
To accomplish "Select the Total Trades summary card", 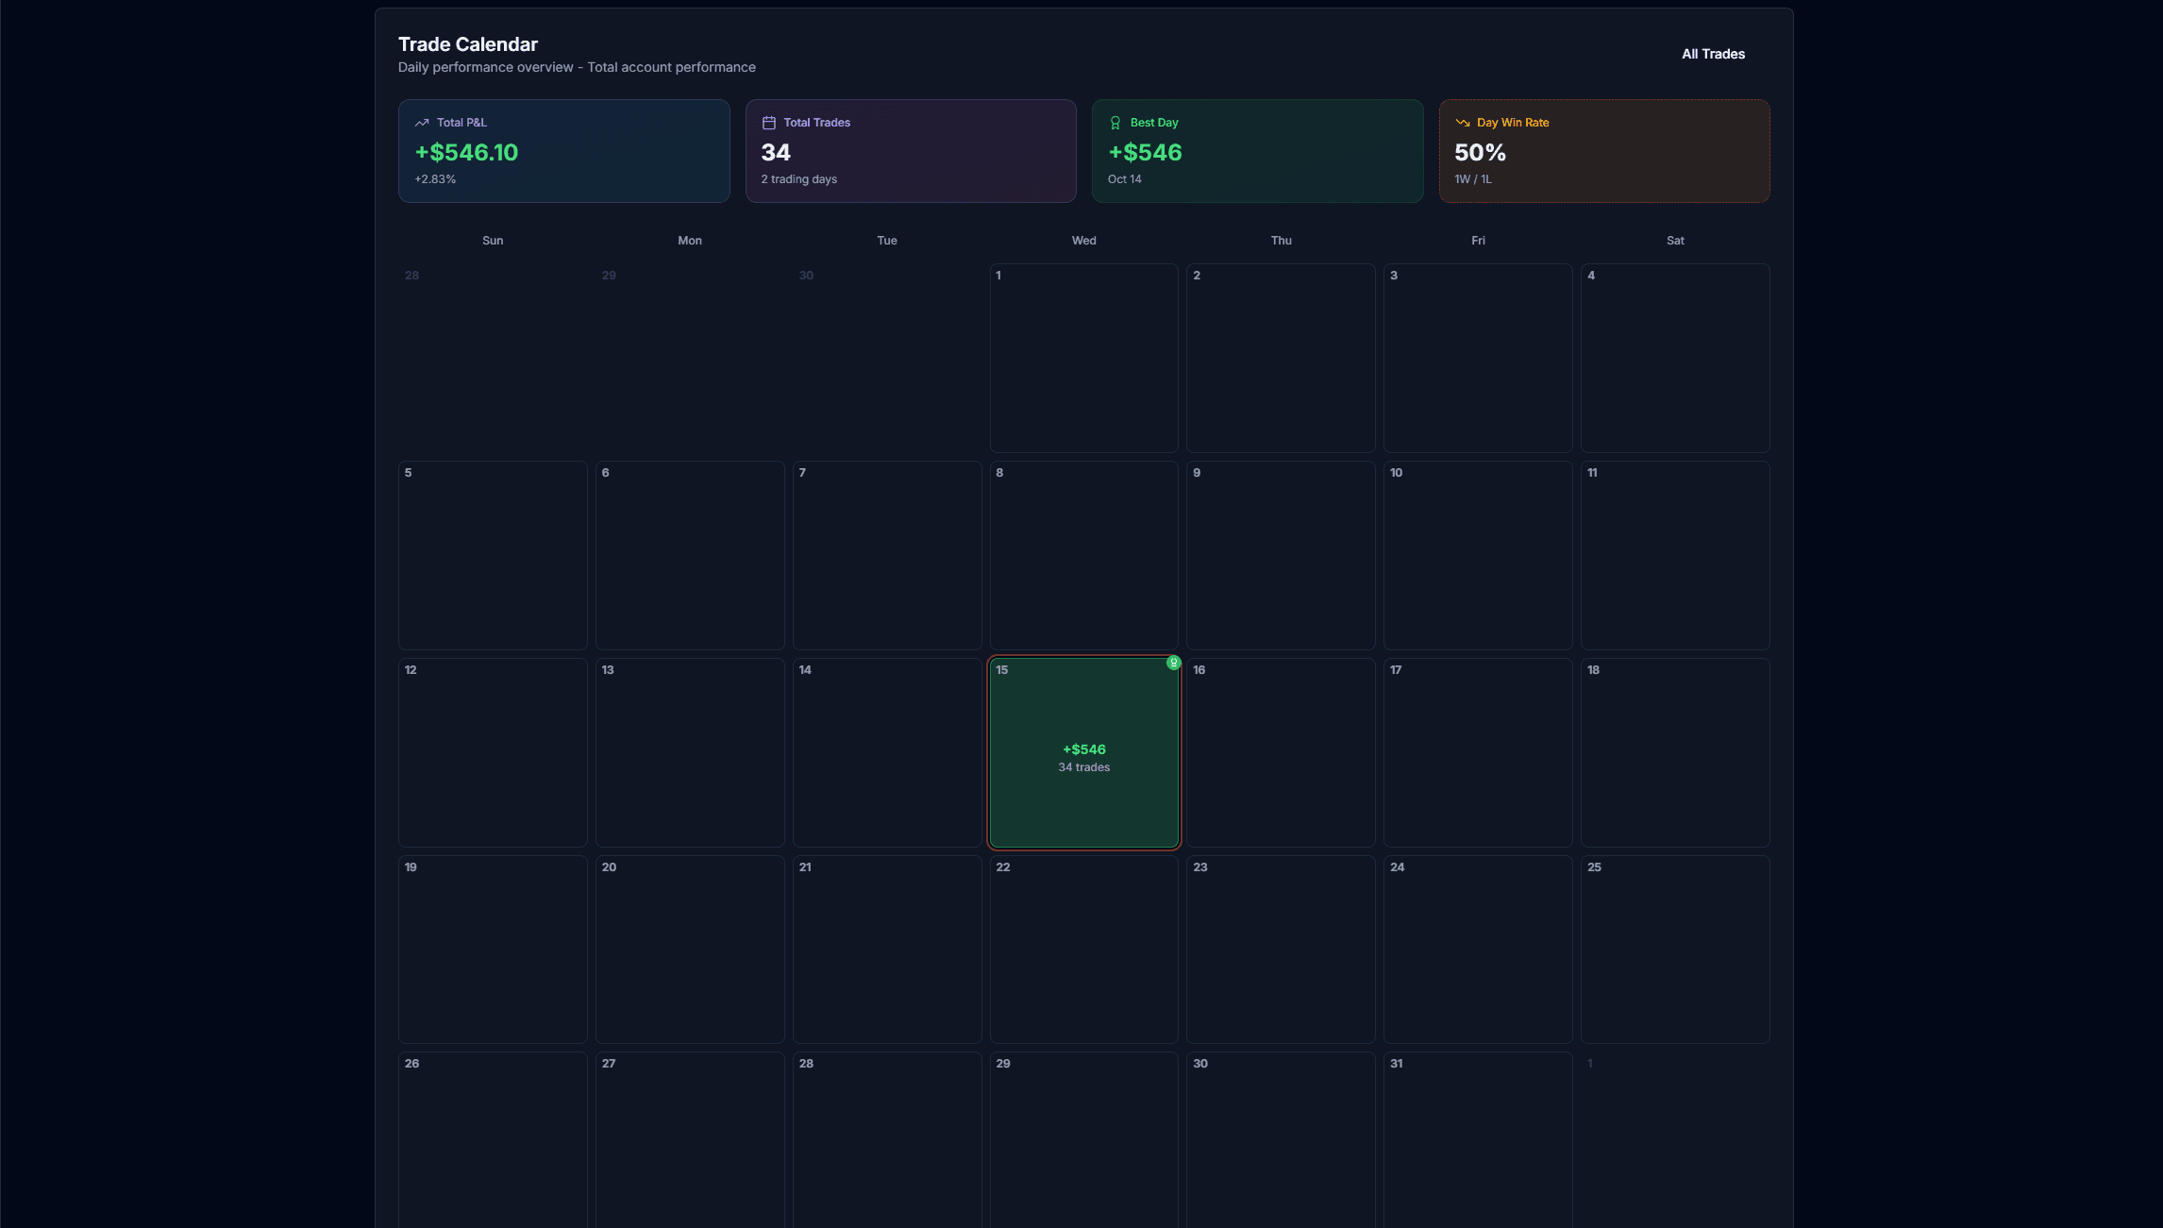I will pos(911,151).
